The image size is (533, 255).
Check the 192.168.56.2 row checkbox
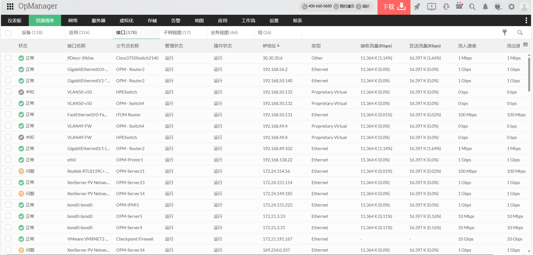point(8,69)
